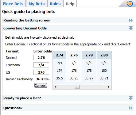
Task: Collapse Converting Decimal Odds section arrows
Action: [x=131, y=28]
